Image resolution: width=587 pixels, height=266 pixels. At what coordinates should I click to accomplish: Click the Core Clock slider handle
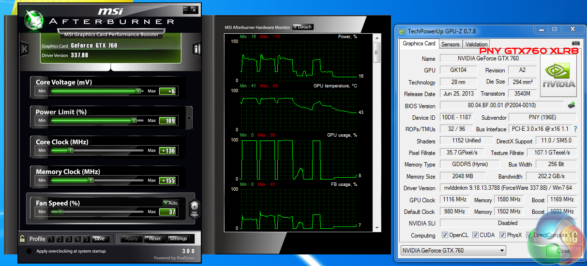70,150
